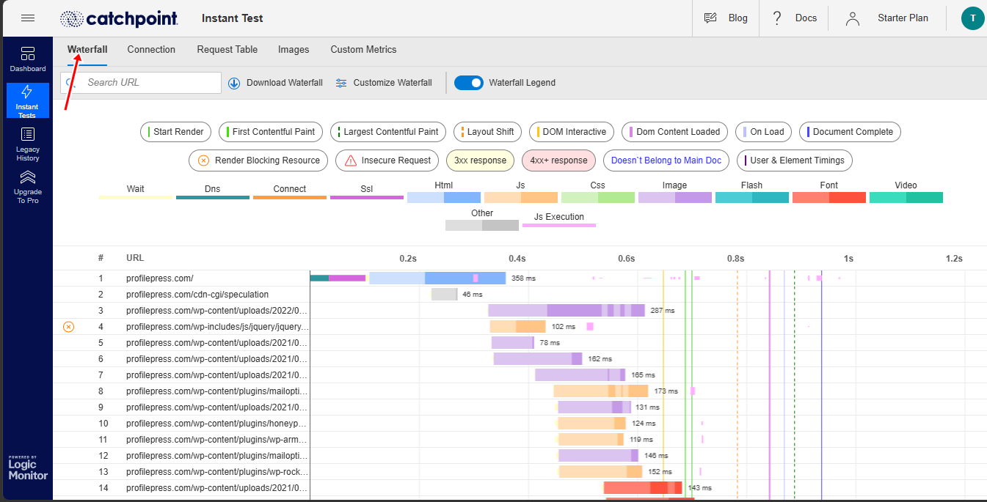Select the wp-rocket plugin URL in row 13
This screenshot has height=502, width=987.
click(x=218, y=472)
